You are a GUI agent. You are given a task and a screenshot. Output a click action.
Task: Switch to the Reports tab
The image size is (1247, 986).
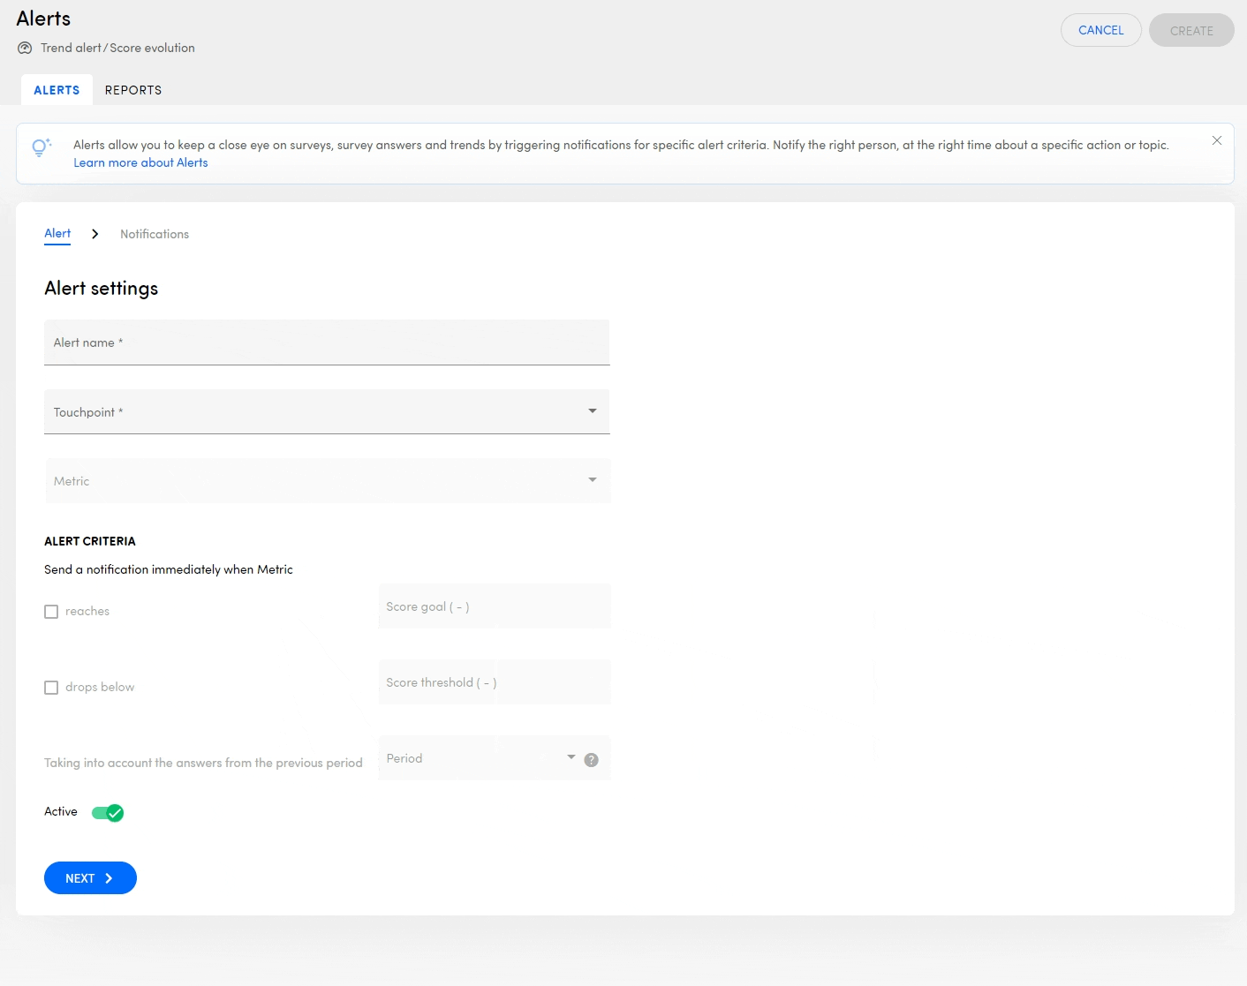coord(133,90)
